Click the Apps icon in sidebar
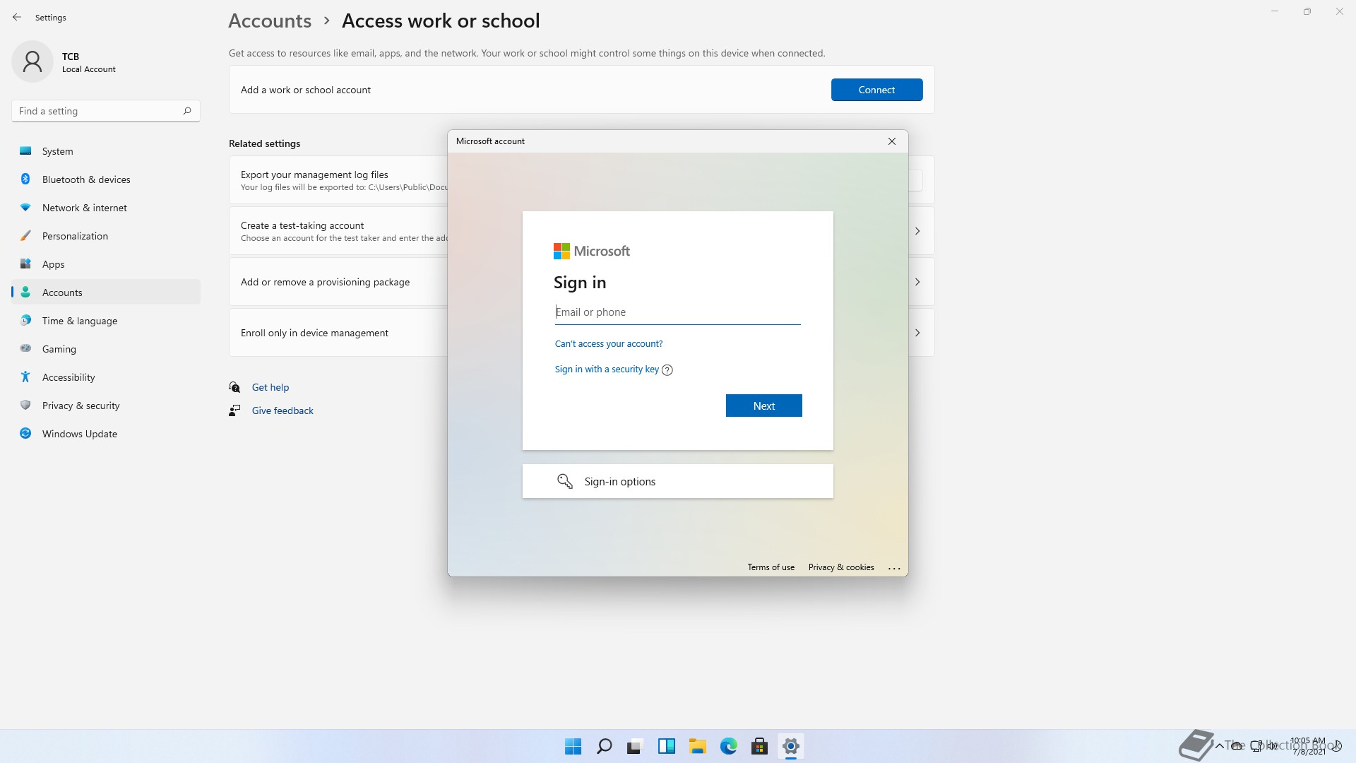1356x763 pixels. click(x=25, y=264)
